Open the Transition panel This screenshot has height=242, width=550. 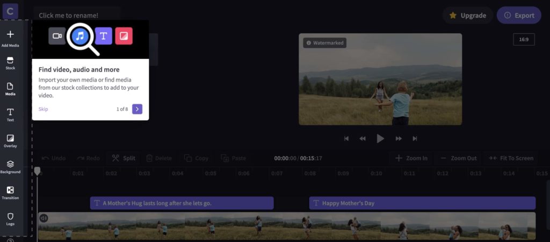click(10, 193)
